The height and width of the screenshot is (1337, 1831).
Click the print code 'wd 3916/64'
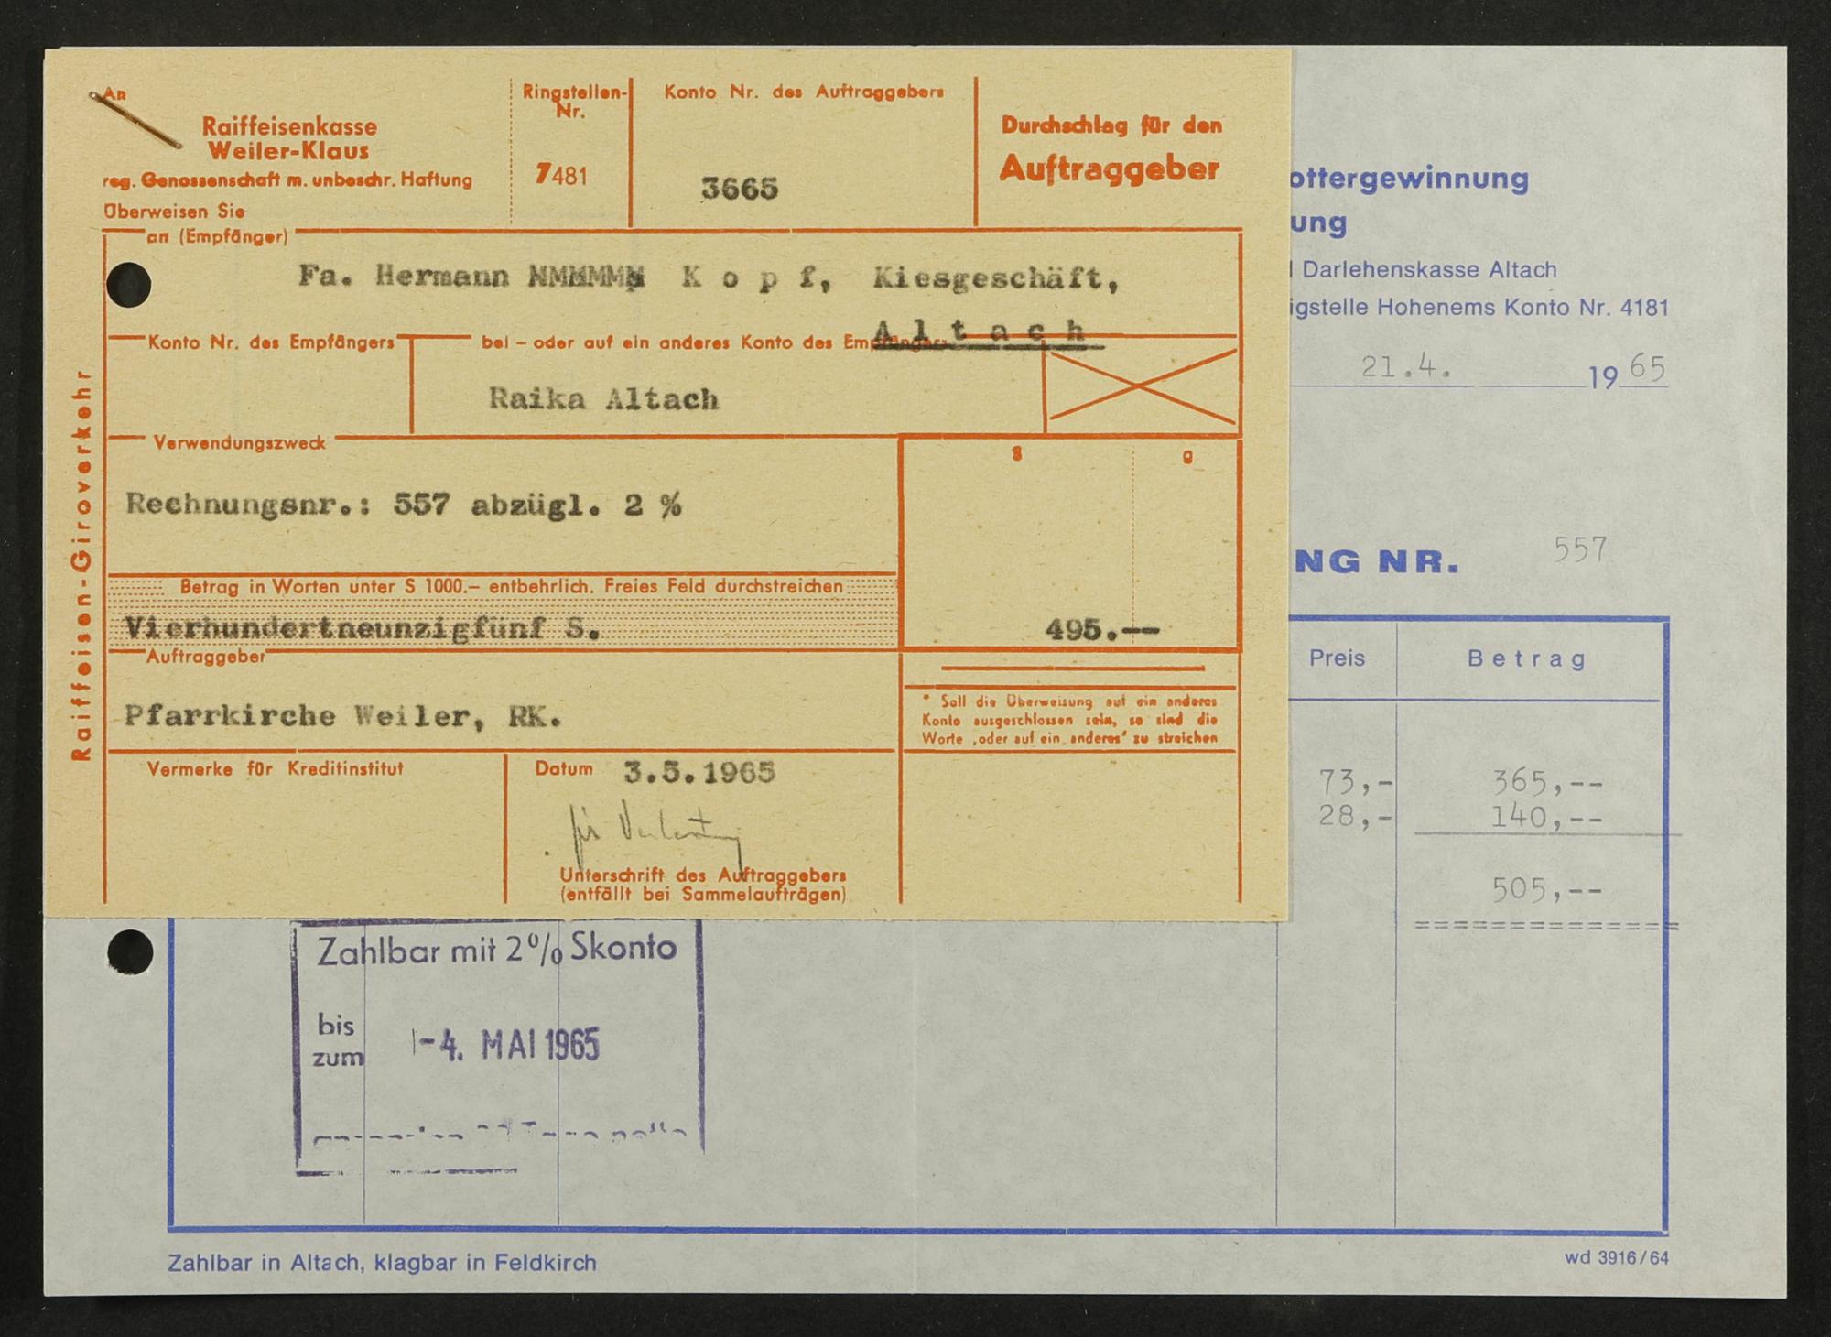[x=1616, y=1257]
